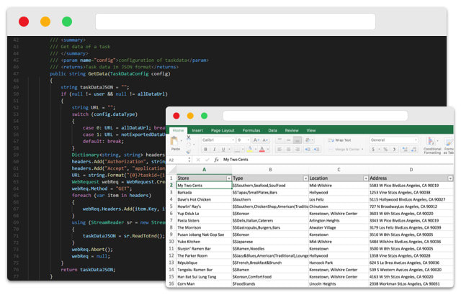The image size is (461, 295).
Task: Toggle Bold formatting
Action: click(x=205, y=150)
